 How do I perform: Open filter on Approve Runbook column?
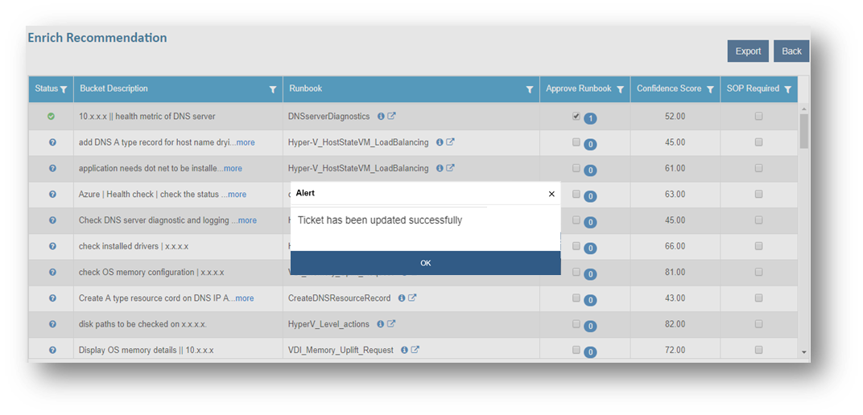620,89
